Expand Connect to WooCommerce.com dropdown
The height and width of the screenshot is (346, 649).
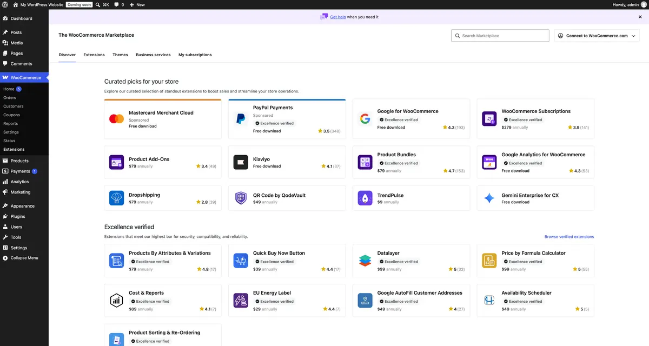click(597, 36)
